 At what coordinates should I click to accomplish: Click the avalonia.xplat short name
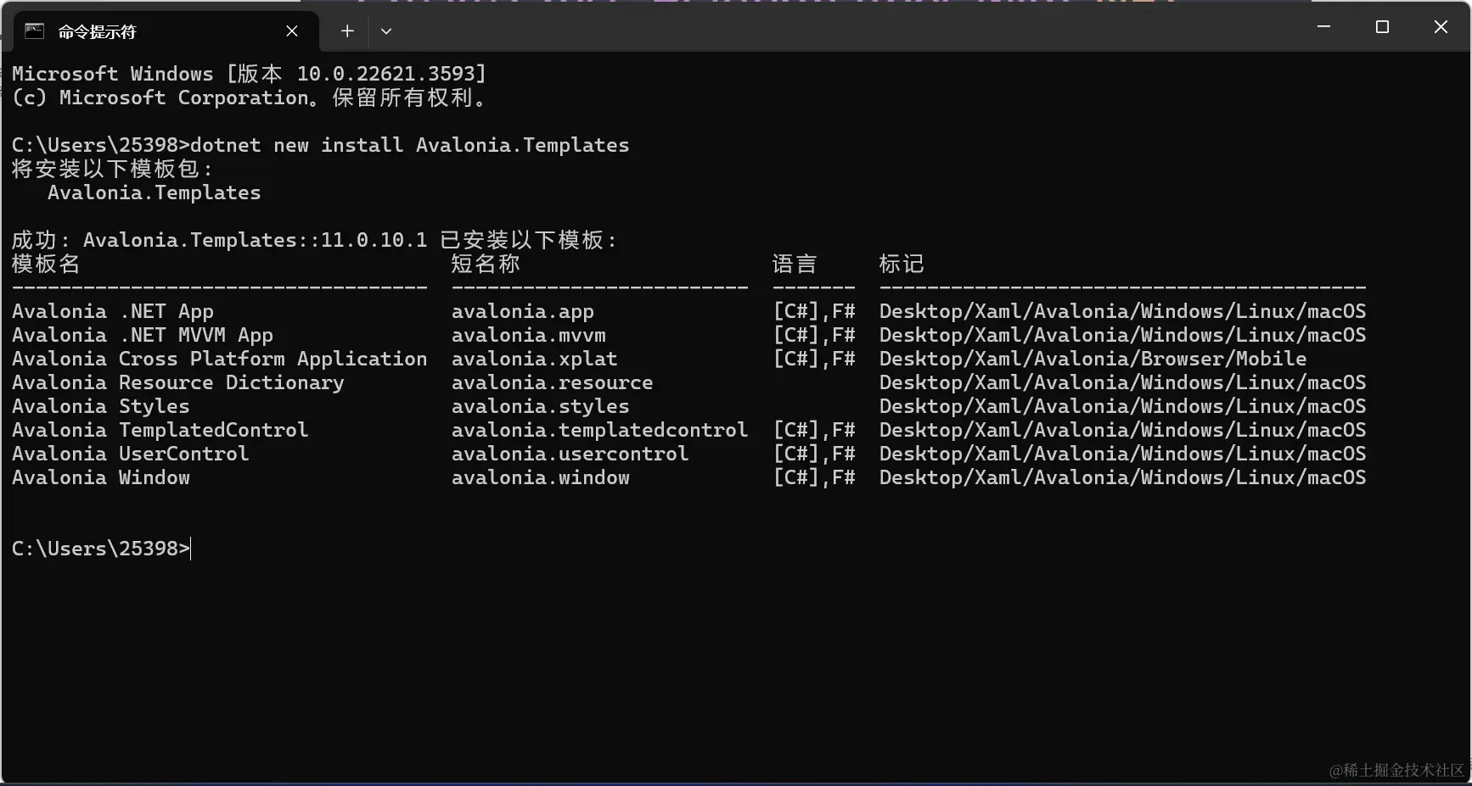[535, 359]
